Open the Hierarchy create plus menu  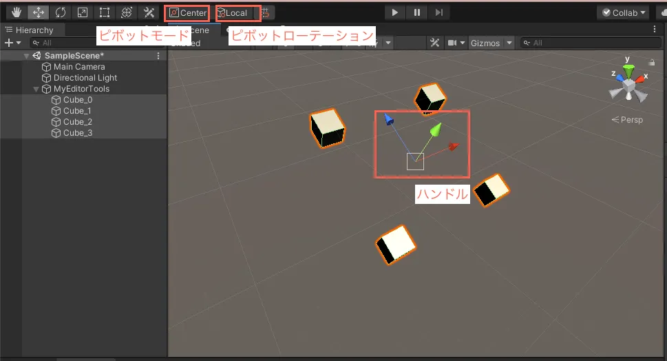(x=12, y=43)
